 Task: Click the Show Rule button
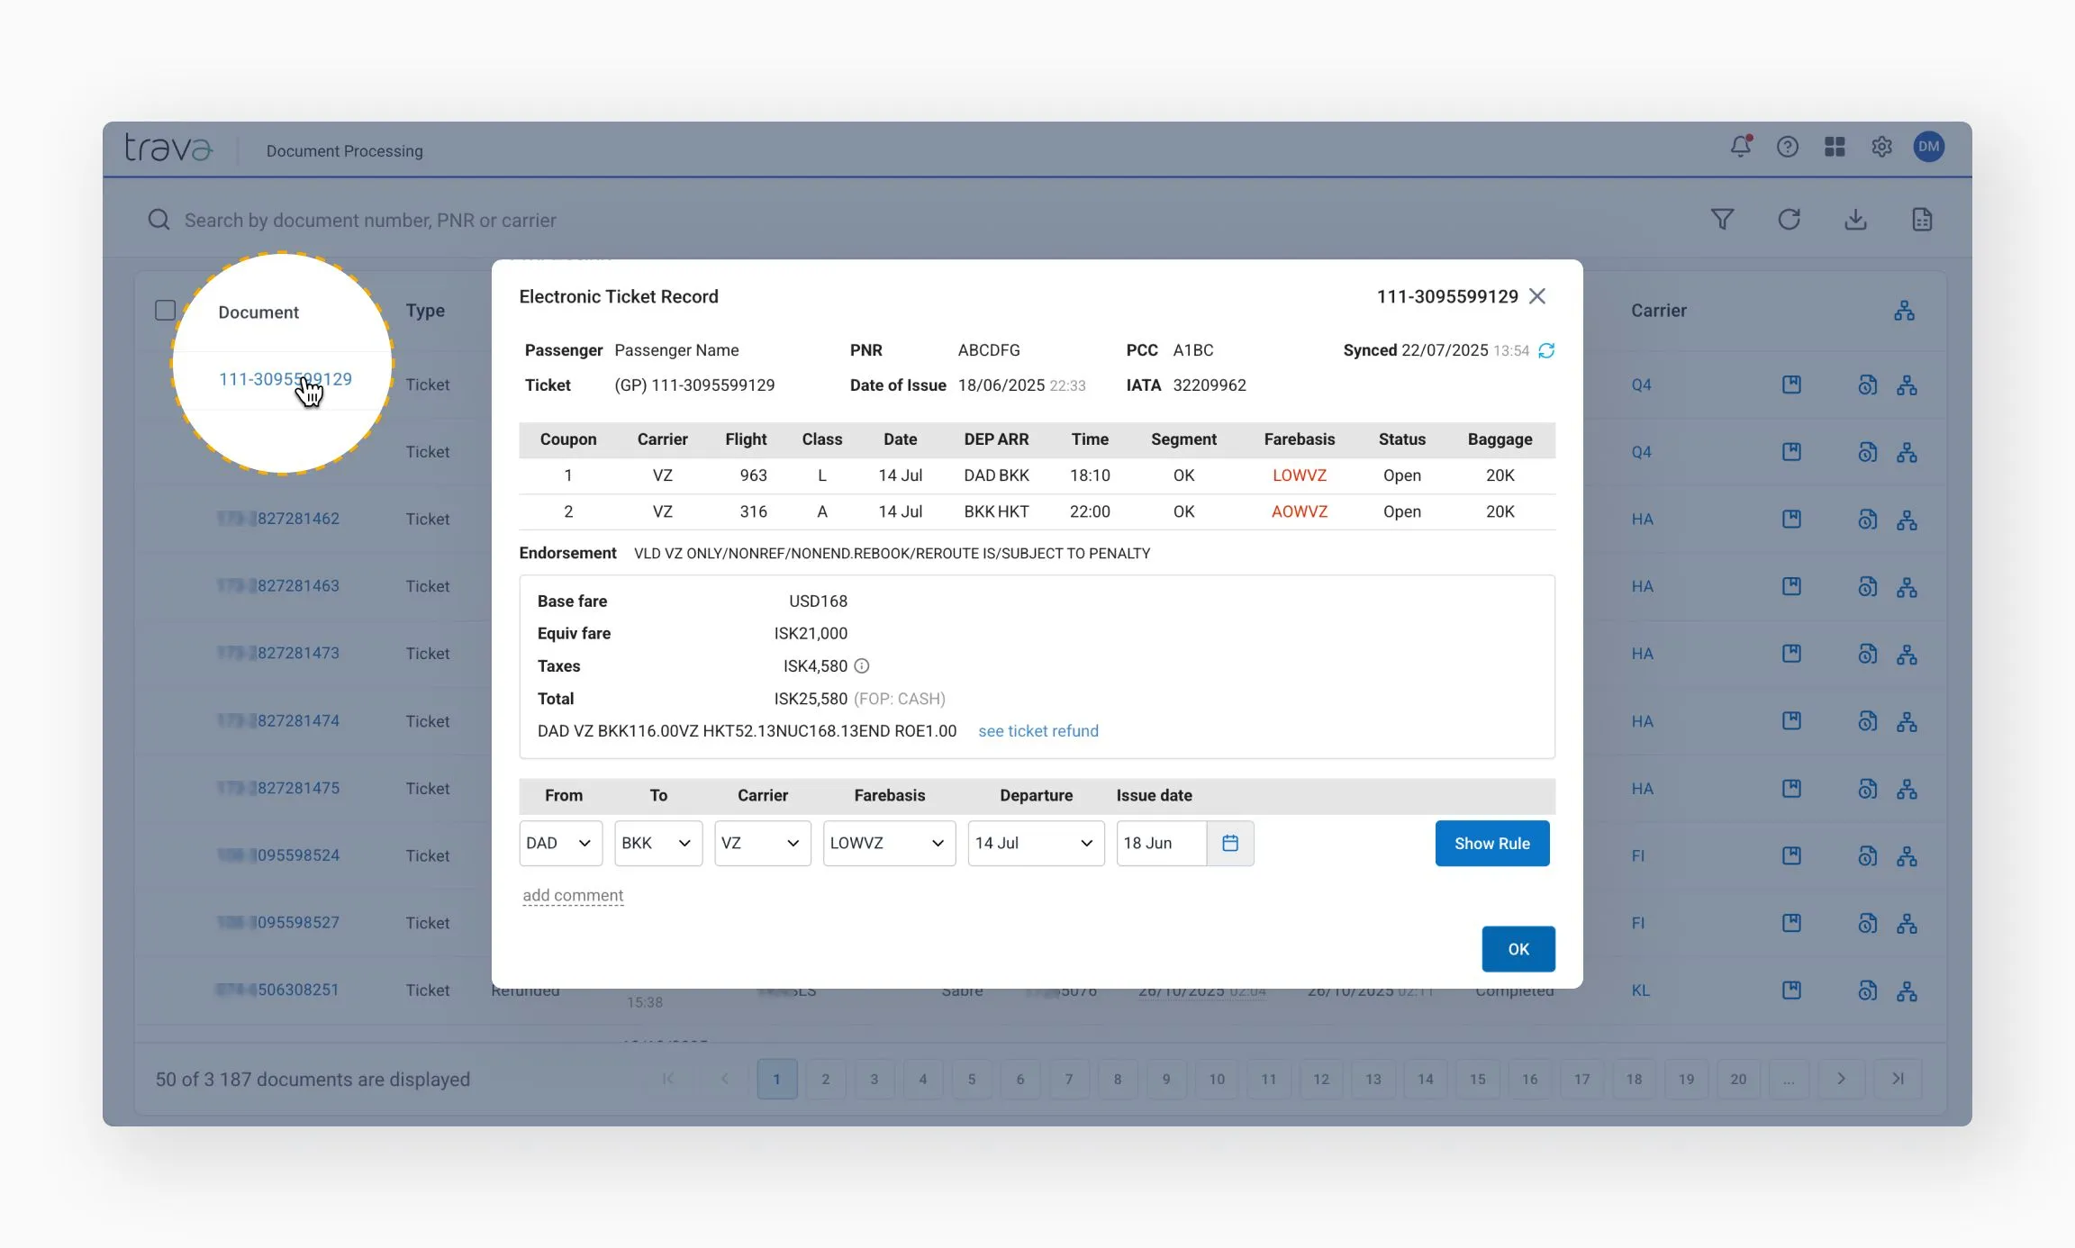[1491, 844]
